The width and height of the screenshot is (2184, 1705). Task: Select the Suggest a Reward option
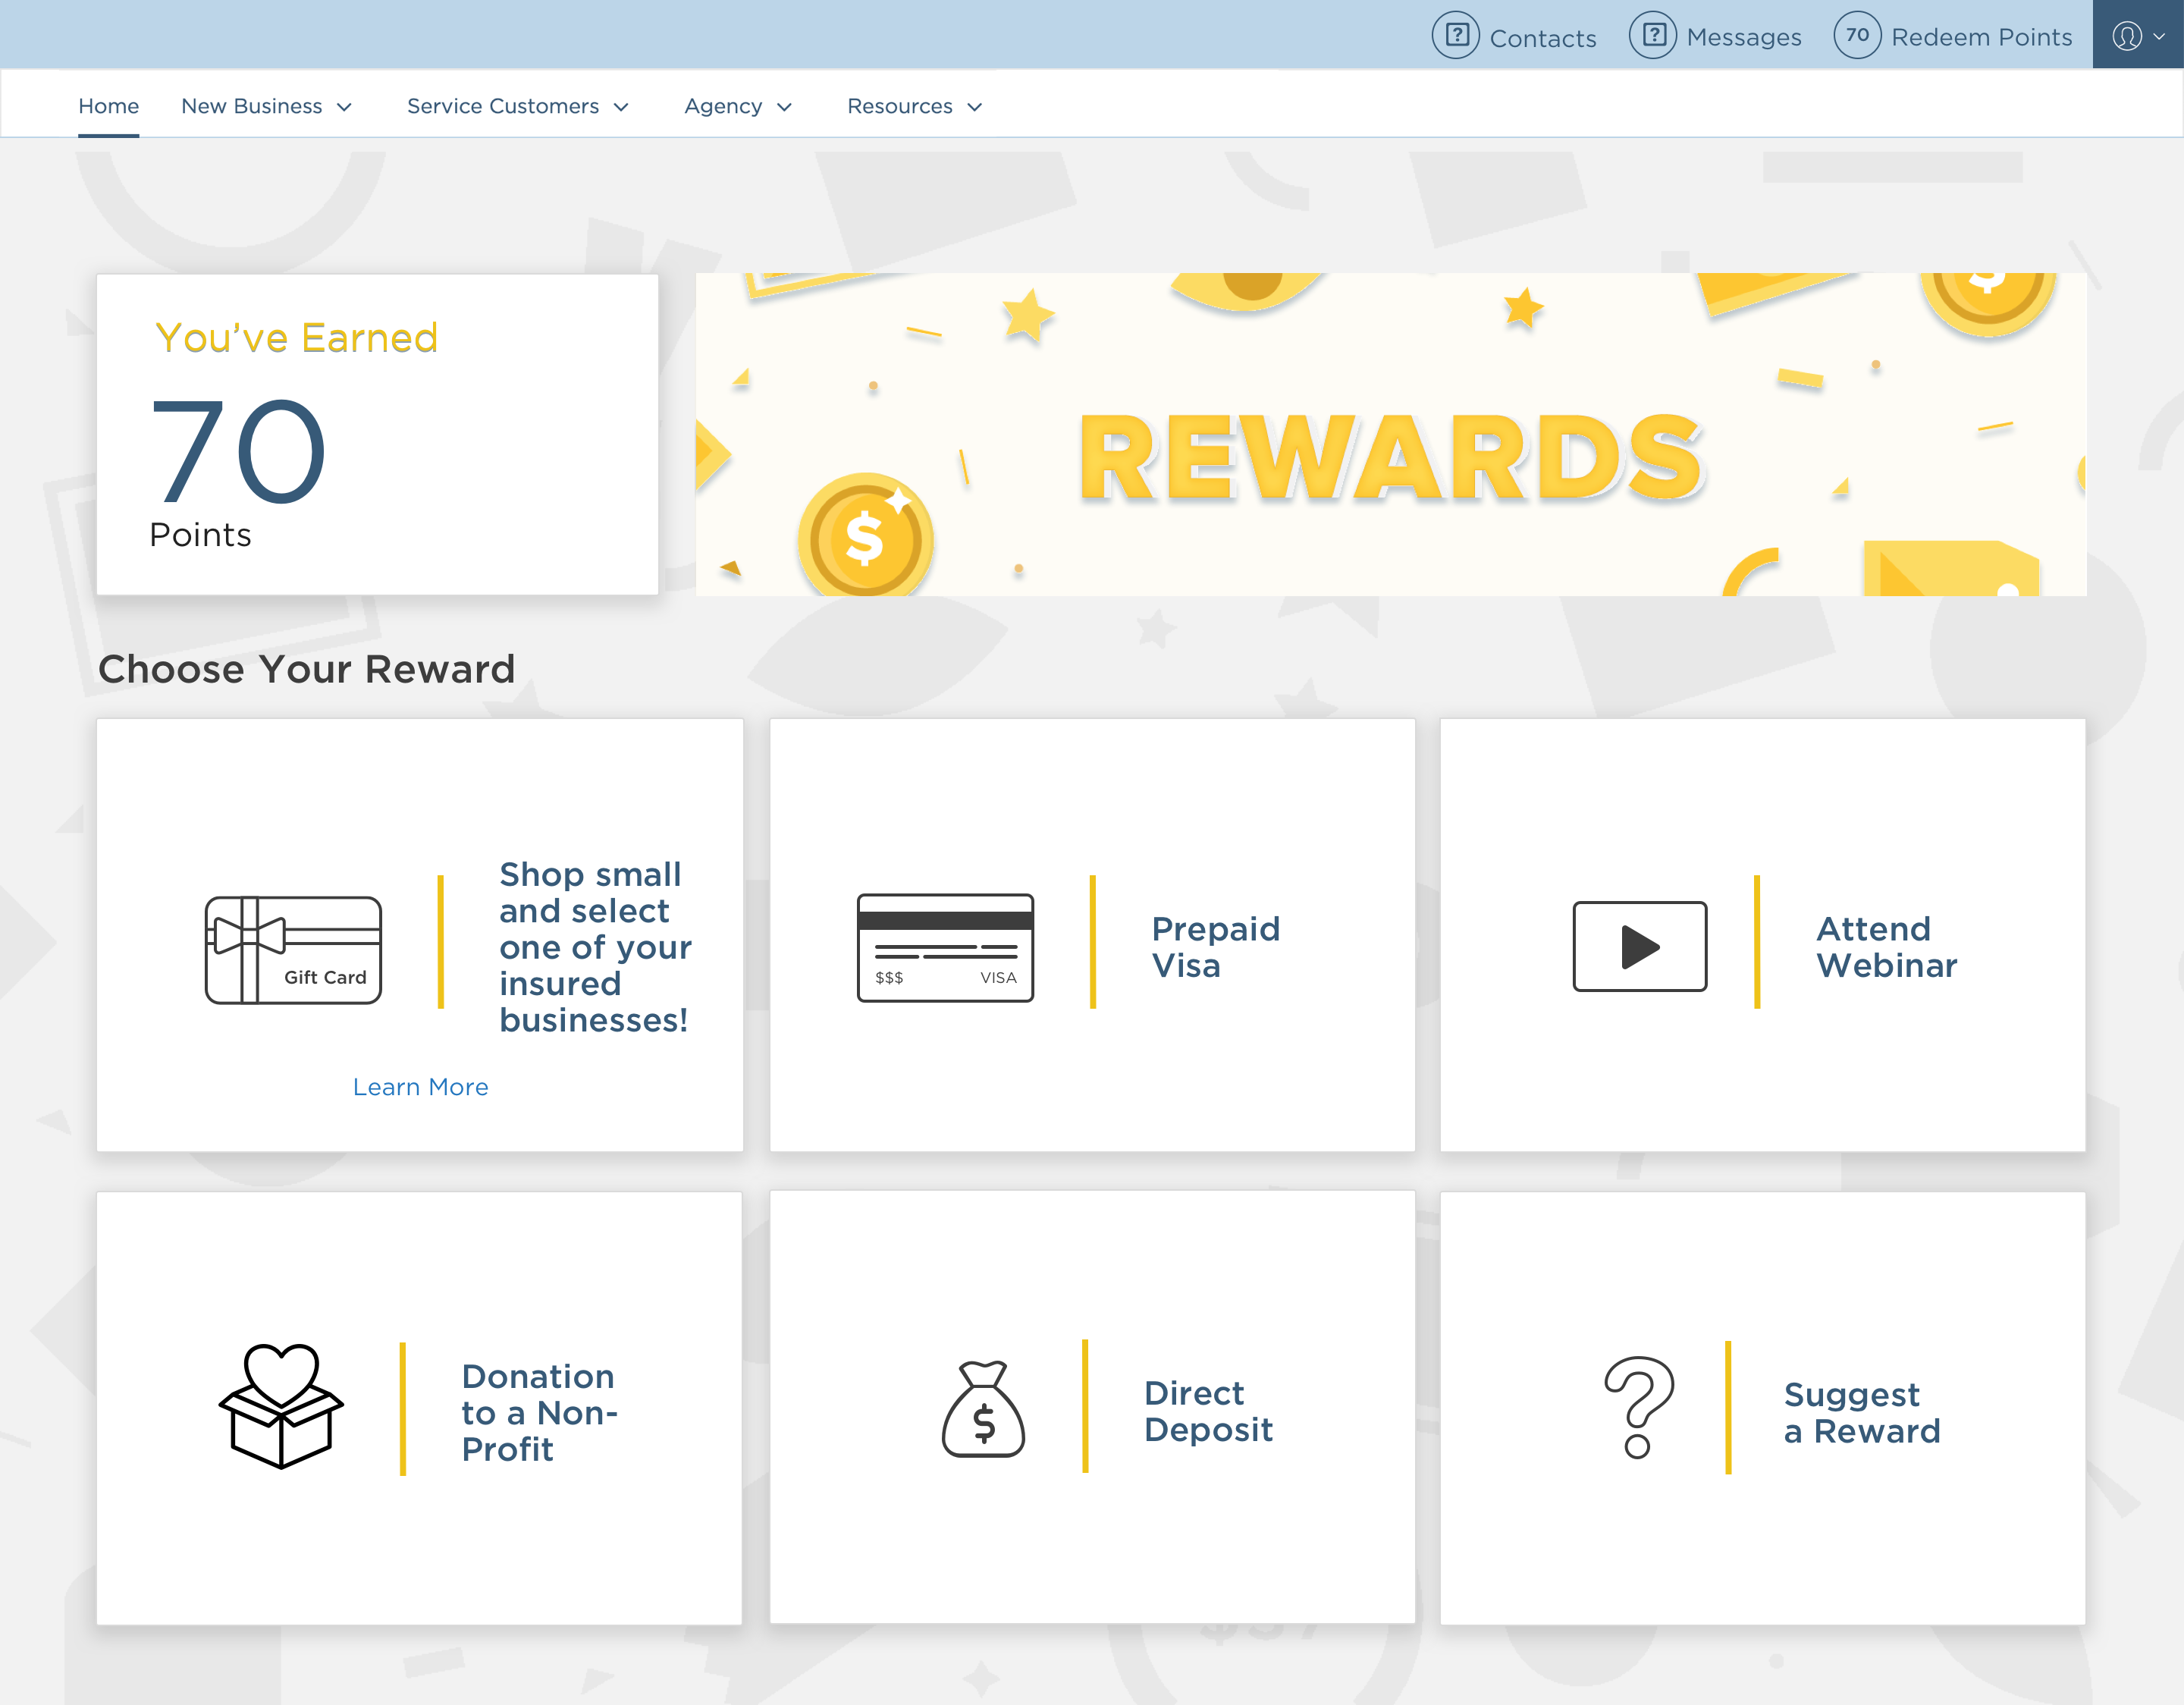[x=1763, y=1407]
